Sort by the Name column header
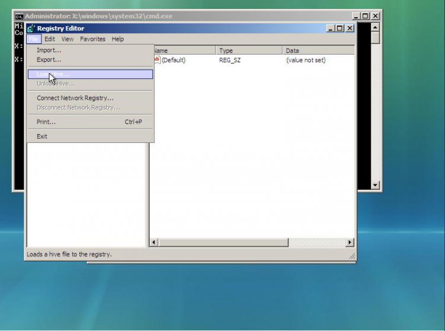 point(185,50)
